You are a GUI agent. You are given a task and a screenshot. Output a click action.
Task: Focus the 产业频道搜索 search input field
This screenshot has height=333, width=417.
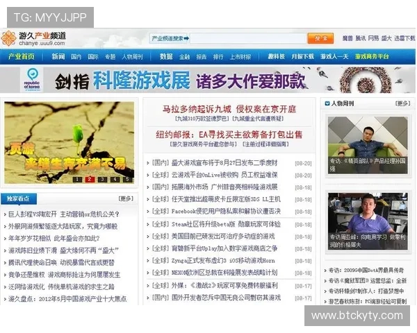point(248,39)
